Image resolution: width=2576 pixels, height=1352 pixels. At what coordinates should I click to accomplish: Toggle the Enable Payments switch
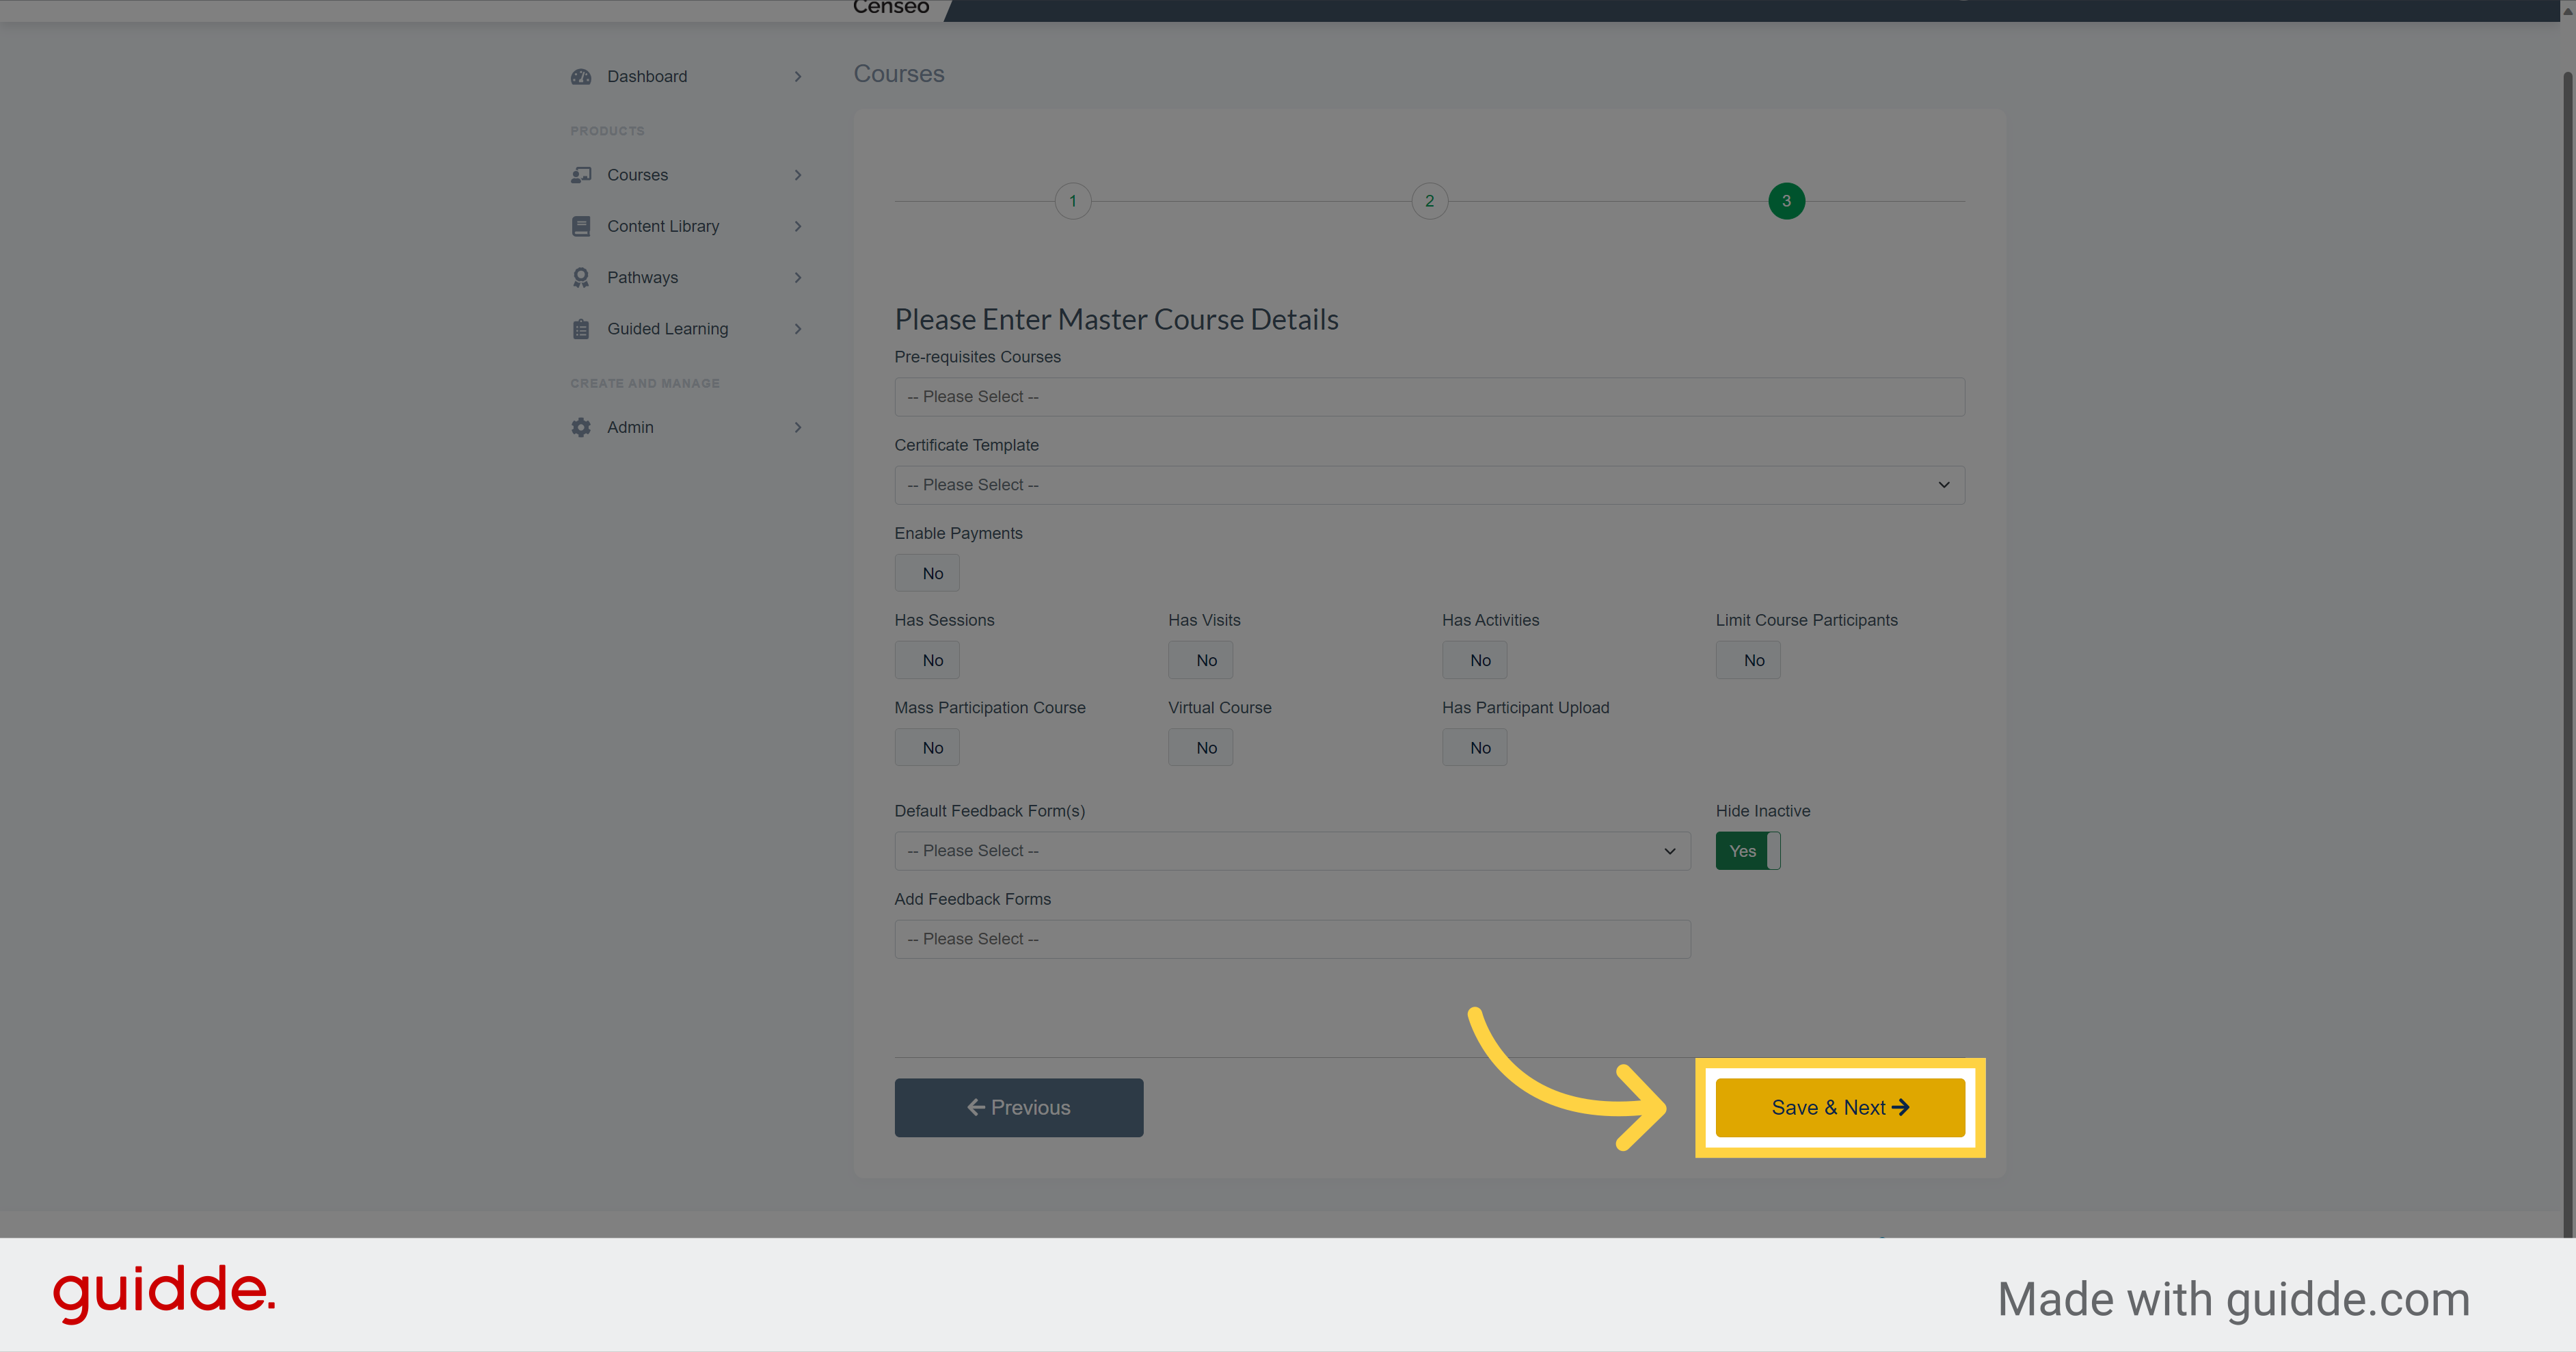tap(927, 573)
